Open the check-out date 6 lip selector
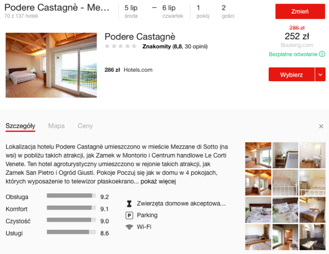The image size is (329, 254). [173, 11]
